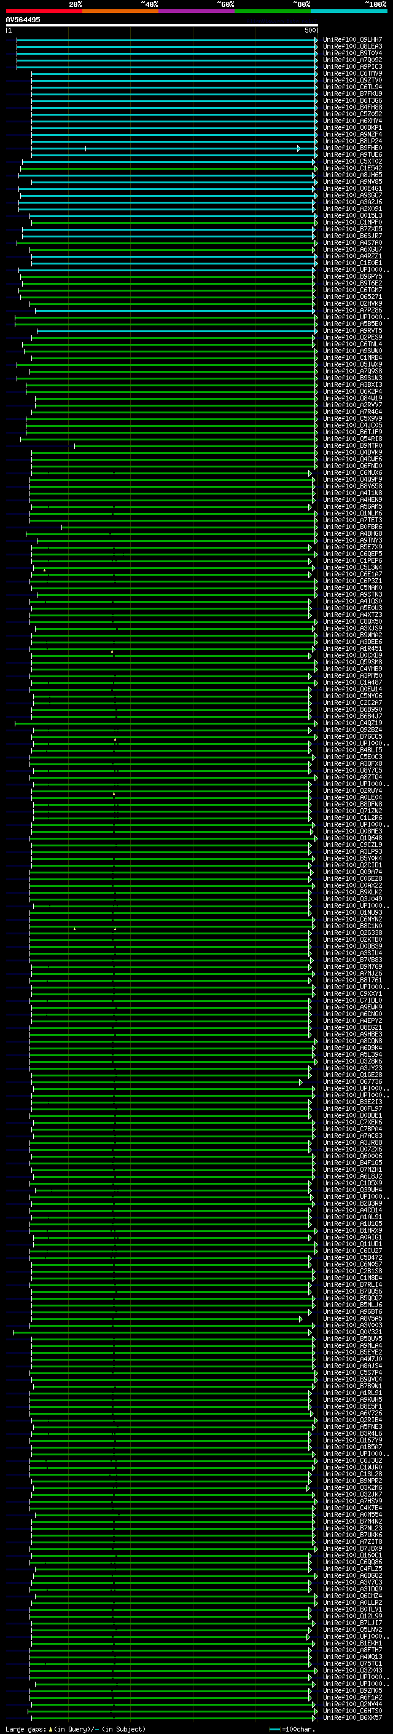Select label UniRef100_A8JH65
This screenshot has width=393, height=1734.
click(352, 175)
